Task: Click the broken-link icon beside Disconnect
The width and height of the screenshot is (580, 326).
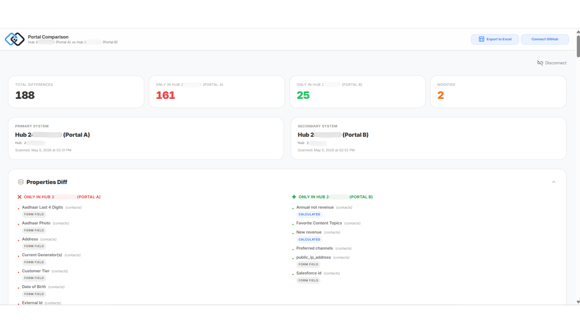Action: (x=540, y=63)
